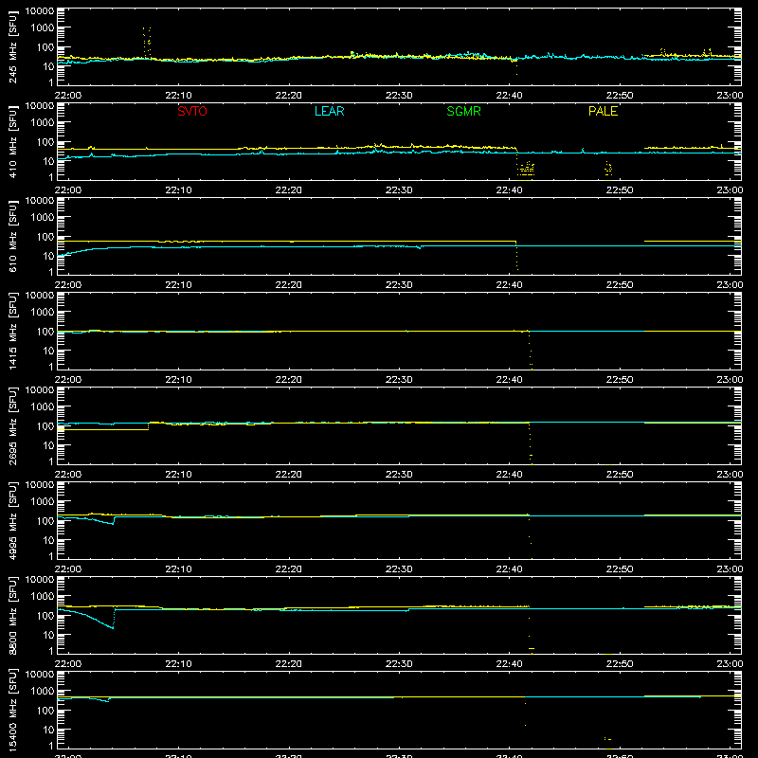This screenshot has width=758, height=758.
Task: Click 22:40 time label below 4995 MHz plot
Action: click(x=509, y=569)
